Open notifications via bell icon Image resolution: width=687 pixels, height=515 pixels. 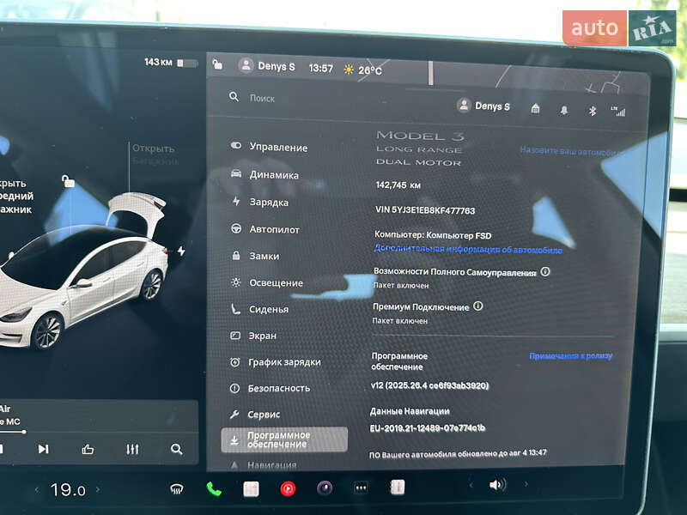tap(565, 111)
